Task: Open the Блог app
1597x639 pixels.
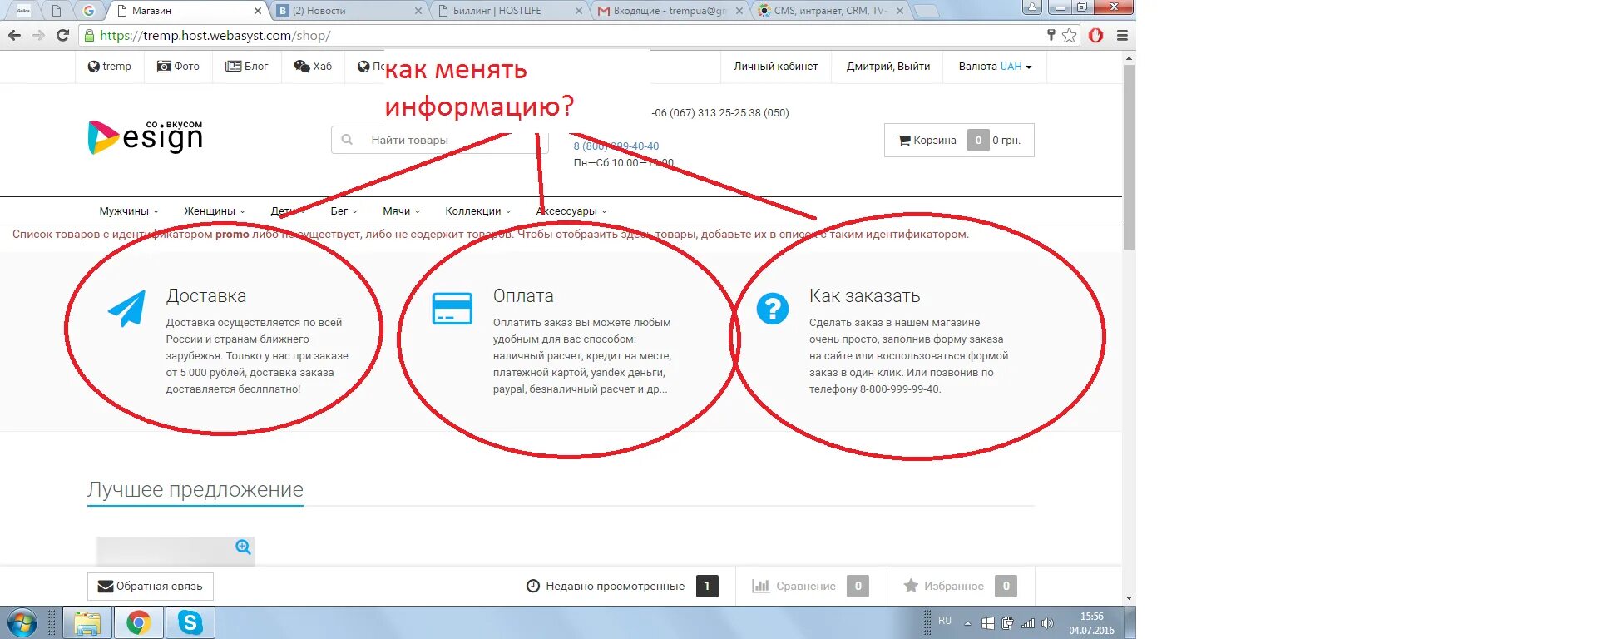Action: click(x=247, y=67)
